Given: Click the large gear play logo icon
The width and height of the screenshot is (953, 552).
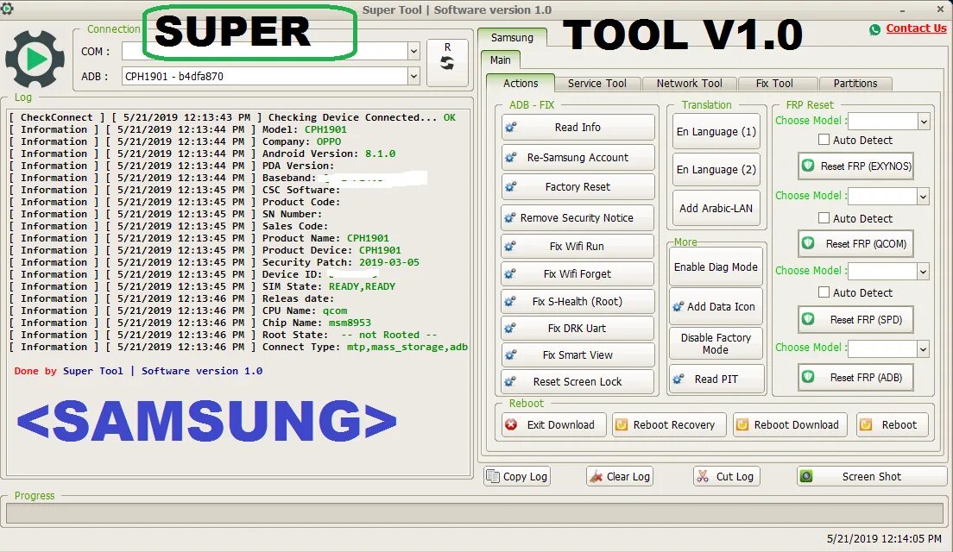Looking at the screenshot, I should point(35,59).
